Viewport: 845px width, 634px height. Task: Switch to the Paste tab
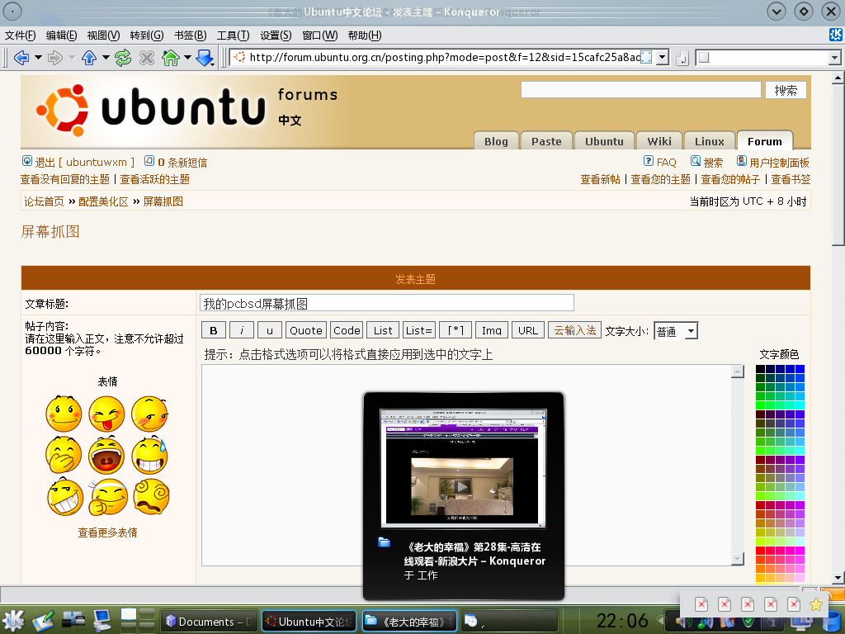tap(546, 140)
